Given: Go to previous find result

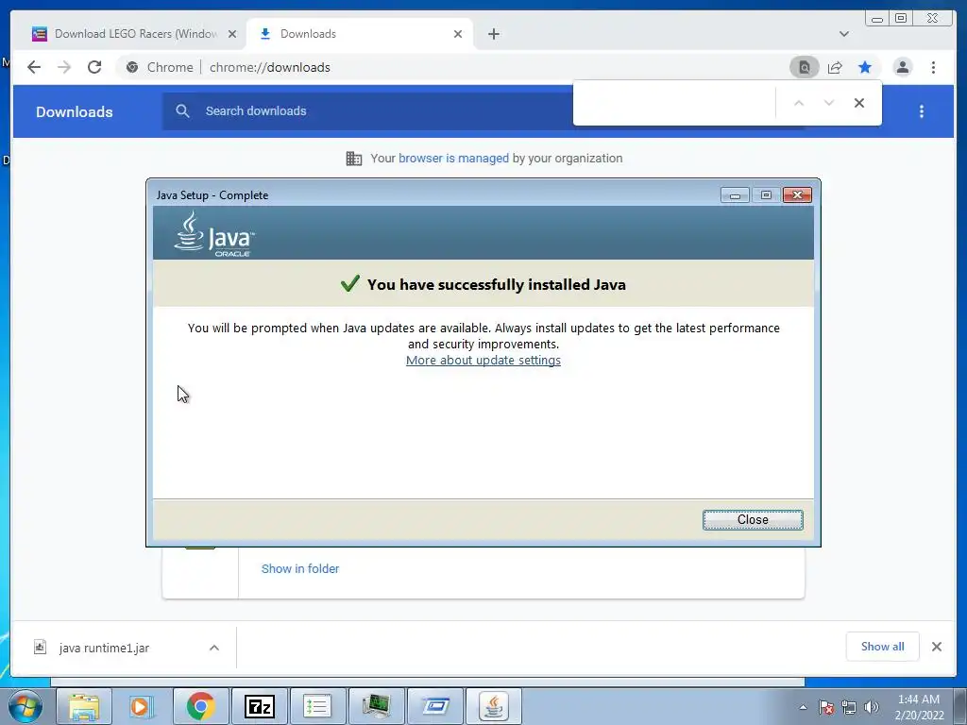Looking at the screenshot, I should 799,103.
